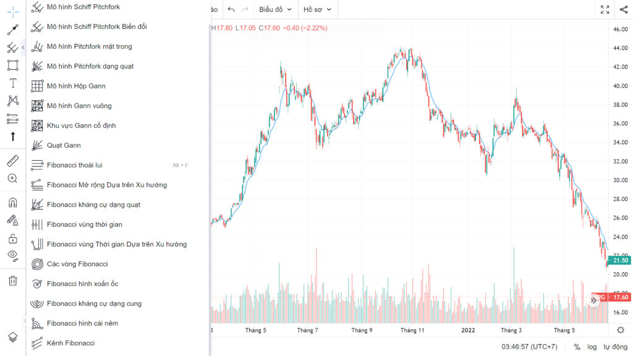
Task: Enter fullscreen chart mode
Action: pyautogui.click(x=605, y=9)
